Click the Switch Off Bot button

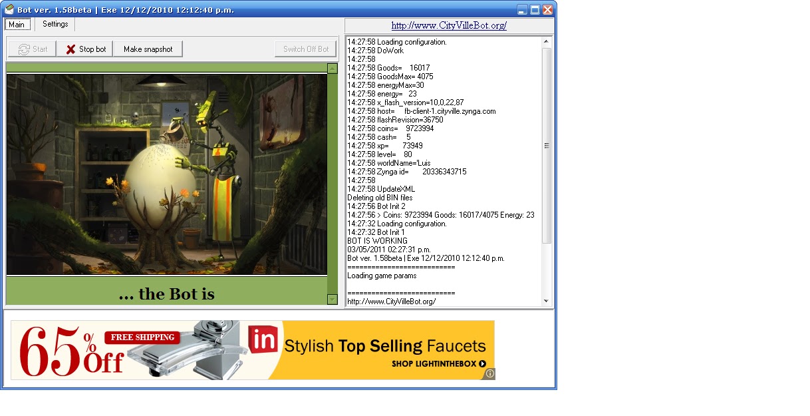tap(306, 49)
